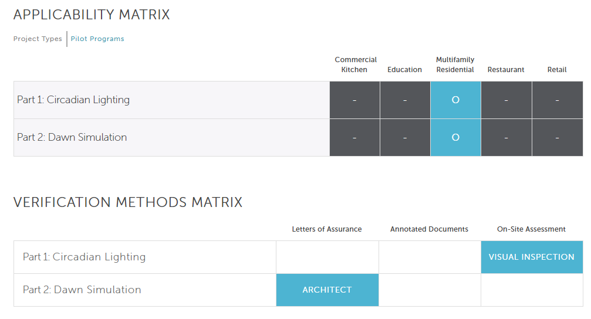Click the Applicability Matrix heading
The image size is (591, 319).
[92, 15]
